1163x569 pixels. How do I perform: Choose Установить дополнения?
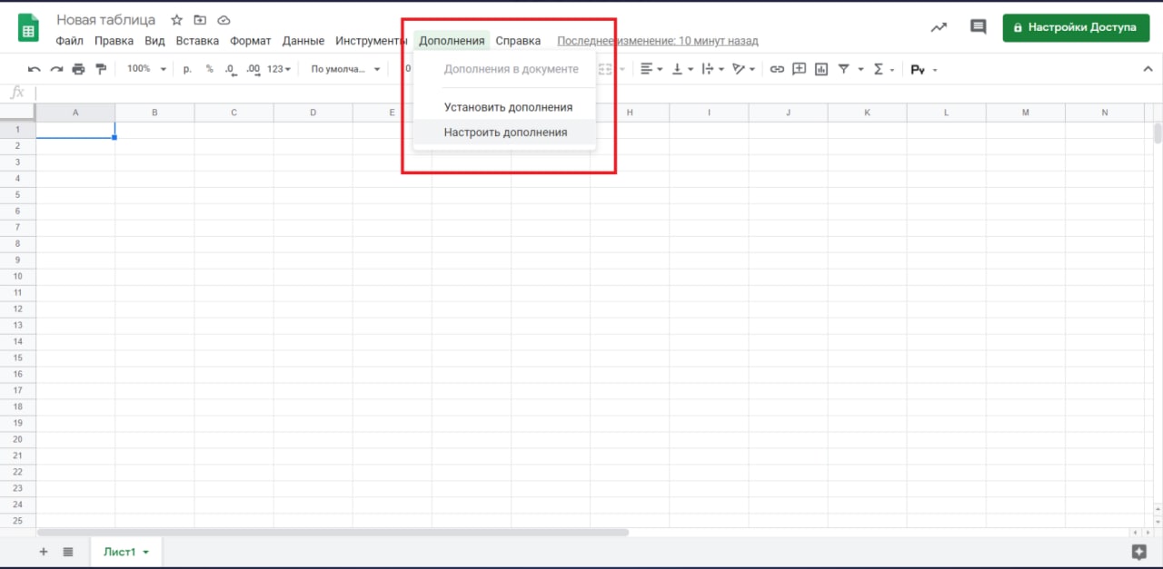tap(504, 107)
